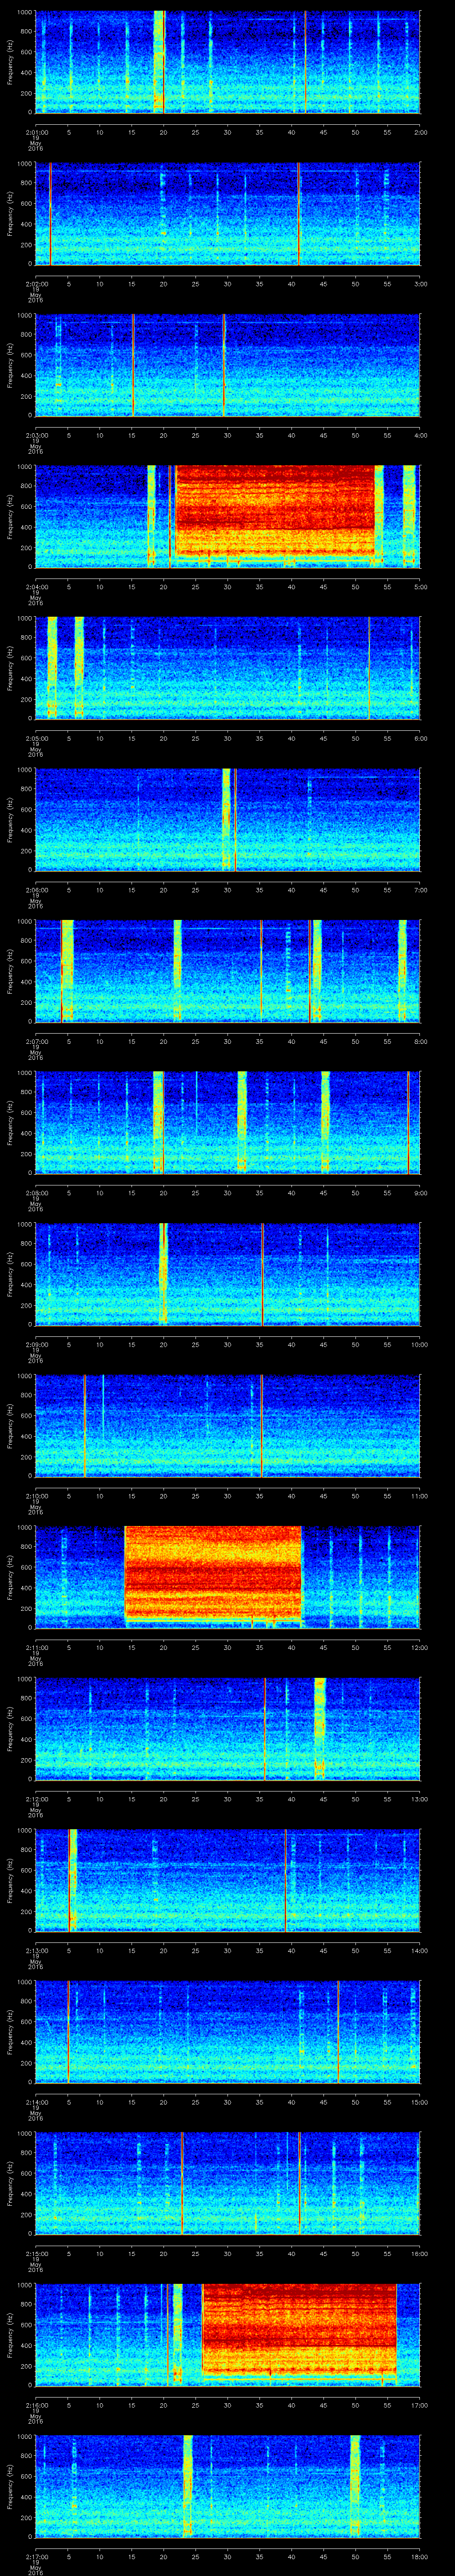
Task: Click the orange line near 29s in 2:03:00 spectrogram
Action: (224, 364)
